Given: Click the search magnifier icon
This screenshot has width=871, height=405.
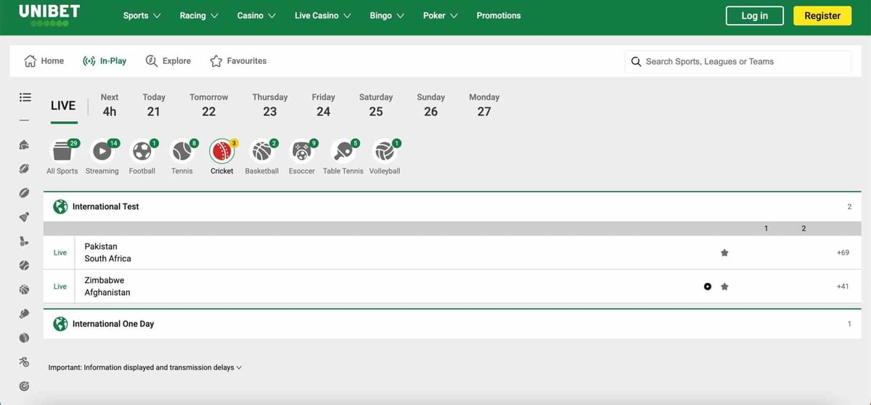Looking at the screenshot, I should [637, 62].
